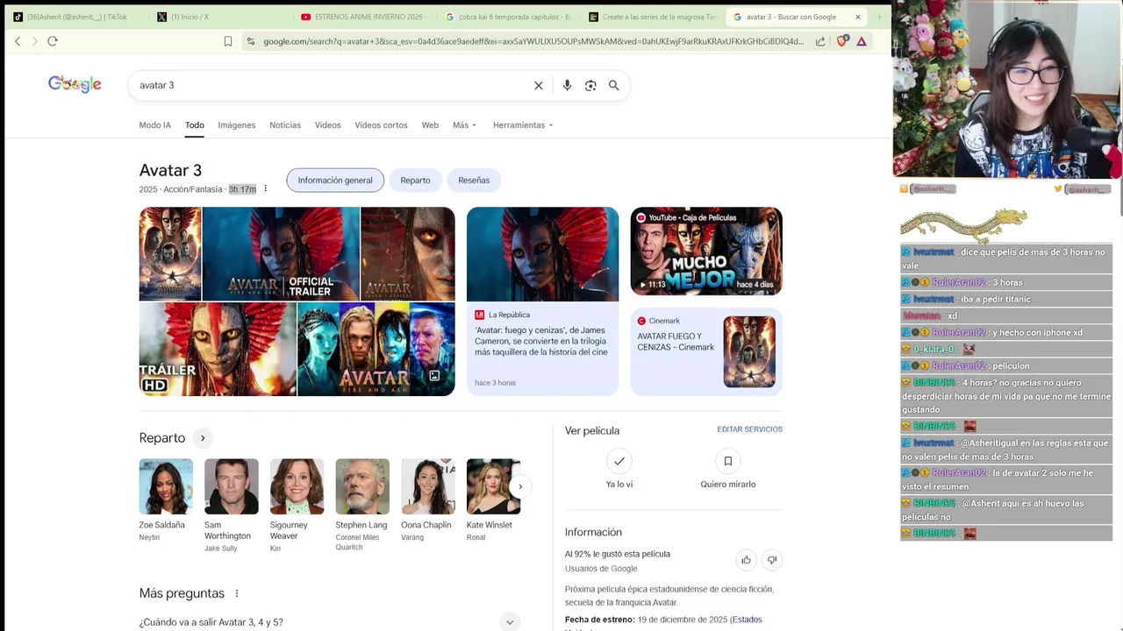Open Sigourney Weaver cast photo
Screen dimensions: 1123x631
(x=297, y=486)
